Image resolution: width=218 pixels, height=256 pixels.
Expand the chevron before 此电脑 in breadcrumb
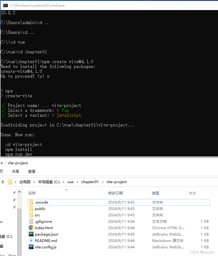(16, 182)
